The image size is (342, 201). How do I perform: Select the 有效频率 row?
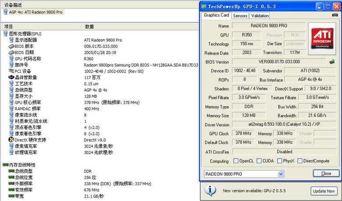click(x=100, y=190)
